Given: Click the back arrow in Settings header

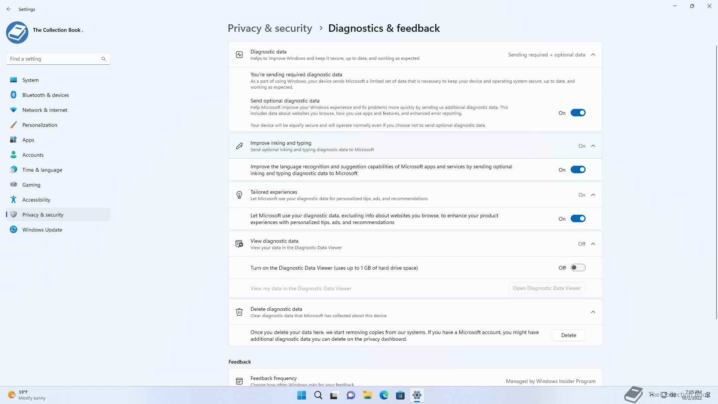Looking at the screenshot, I should point(9,9).
